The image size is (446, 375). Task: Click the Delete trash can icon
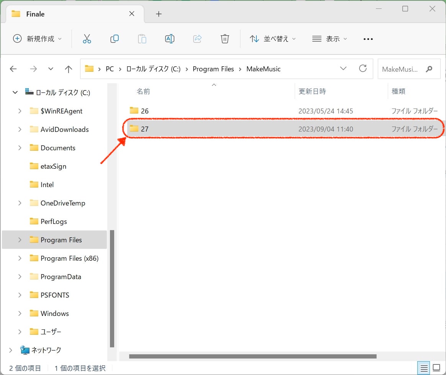click(225, 39)
